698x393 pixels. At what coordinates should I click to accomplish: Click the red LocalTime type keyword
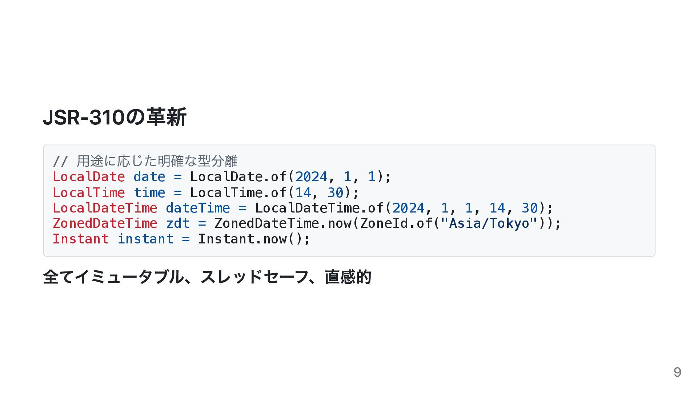coord(89,192)
